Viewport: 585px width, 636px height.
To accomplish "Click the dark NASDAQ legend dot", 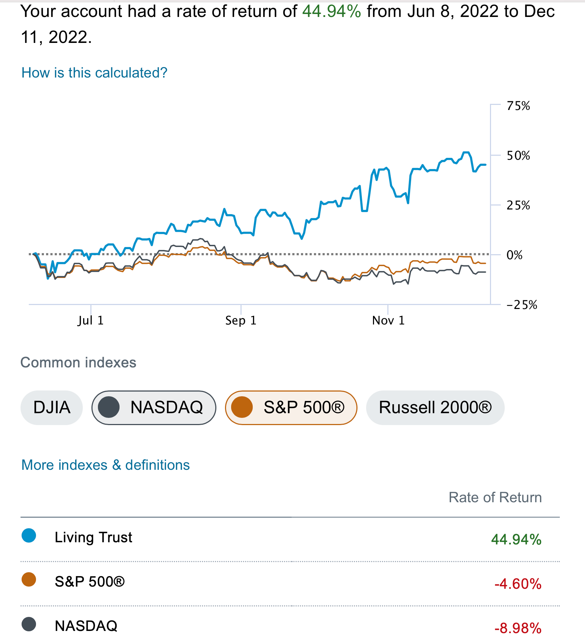I will (x=29, y=624).
